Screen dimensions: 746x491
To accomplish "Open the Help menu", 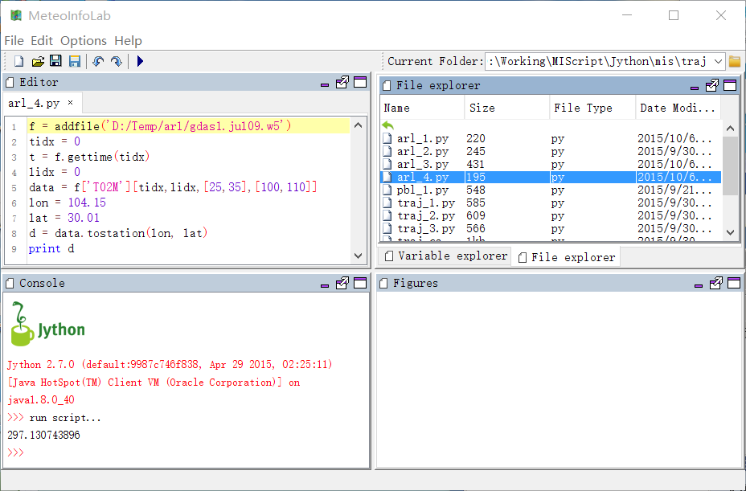I will pyautogui.click(x=128, y=41).
